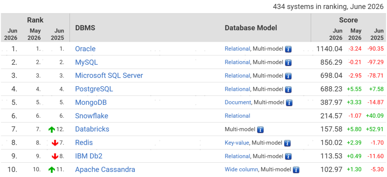Open the Apache Cassandra DBMS link
Screen dimensions: 387x177
coord(105,169)
